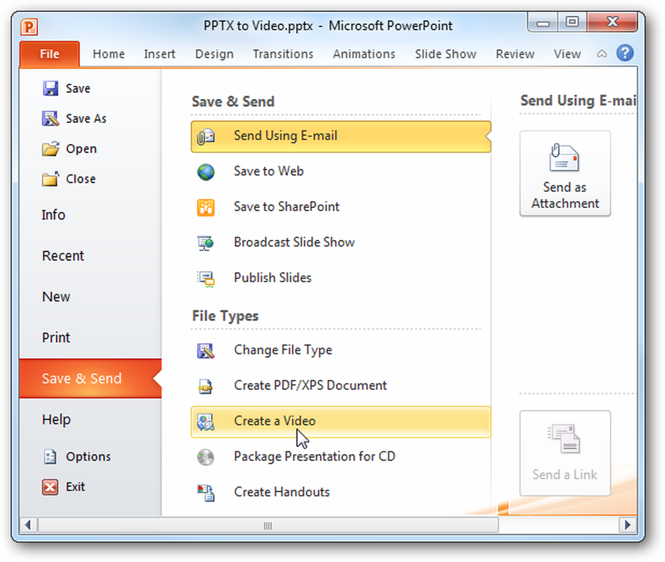Select the Slide Show tab
Screen dimensions: 665x562
click(446, 54)
